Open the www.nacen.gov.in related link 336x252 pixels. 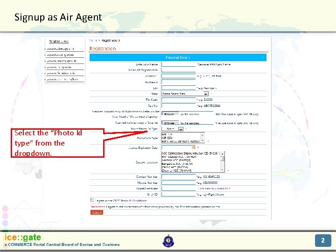point(62,61)
